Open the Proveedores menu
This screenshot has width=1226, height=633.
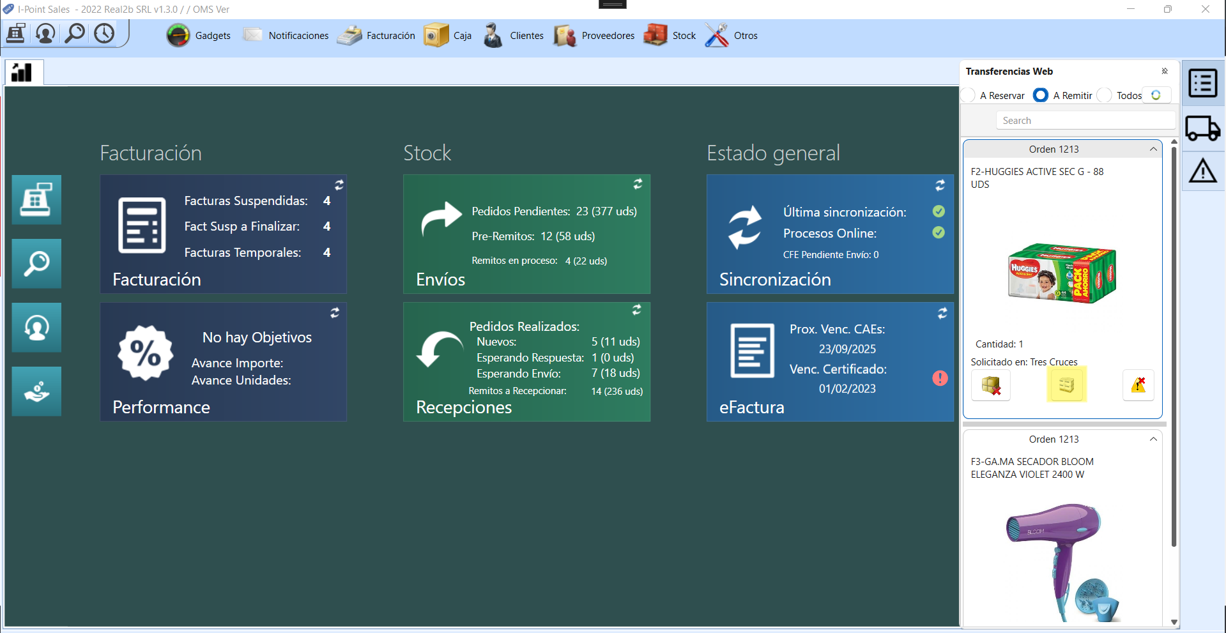(594, 36)
